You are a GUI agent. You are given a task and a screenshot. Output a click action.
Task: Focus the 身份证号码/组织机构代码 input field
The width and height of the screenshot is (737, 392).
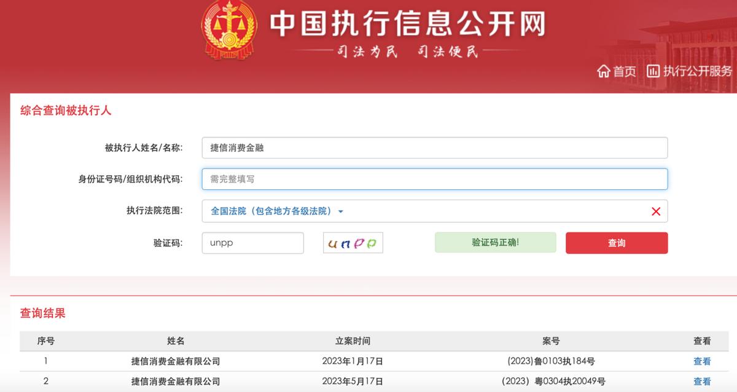(434, 179)
